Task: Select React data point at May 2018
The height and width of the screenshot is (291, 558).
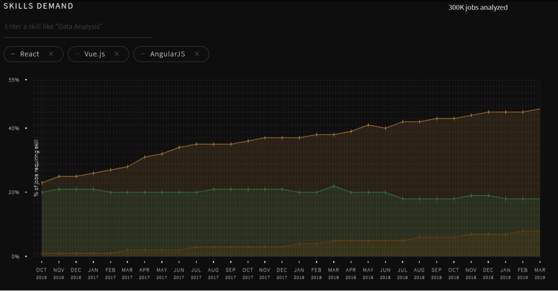Action: [368, 125]
